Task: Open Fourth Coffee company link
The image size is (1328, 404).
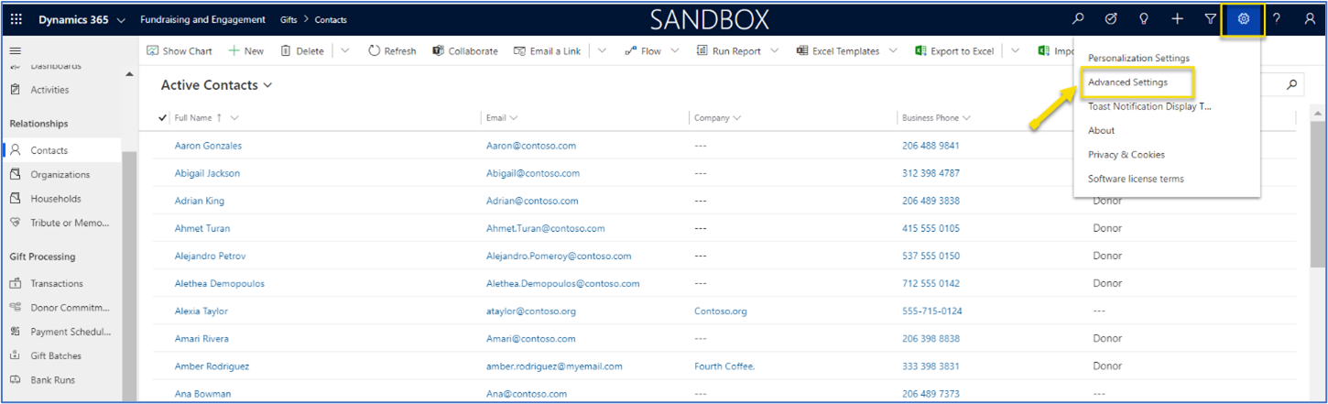Action: (724, 366)
